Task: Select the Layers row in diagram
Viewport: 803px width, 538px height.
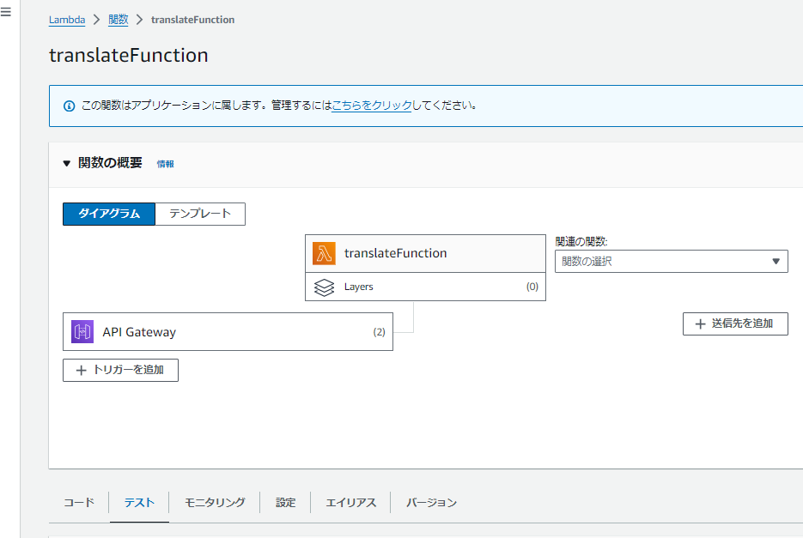Action: coord(425,287)
